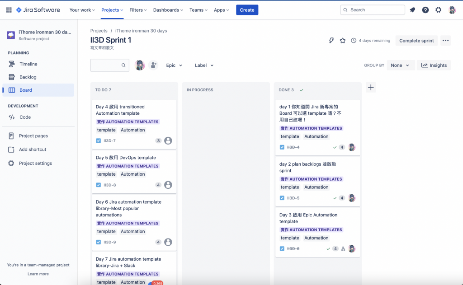This screenshot has height=285, width=463.
Task: Click child issues icon on II3D-6 card
Action: point(343,249)
